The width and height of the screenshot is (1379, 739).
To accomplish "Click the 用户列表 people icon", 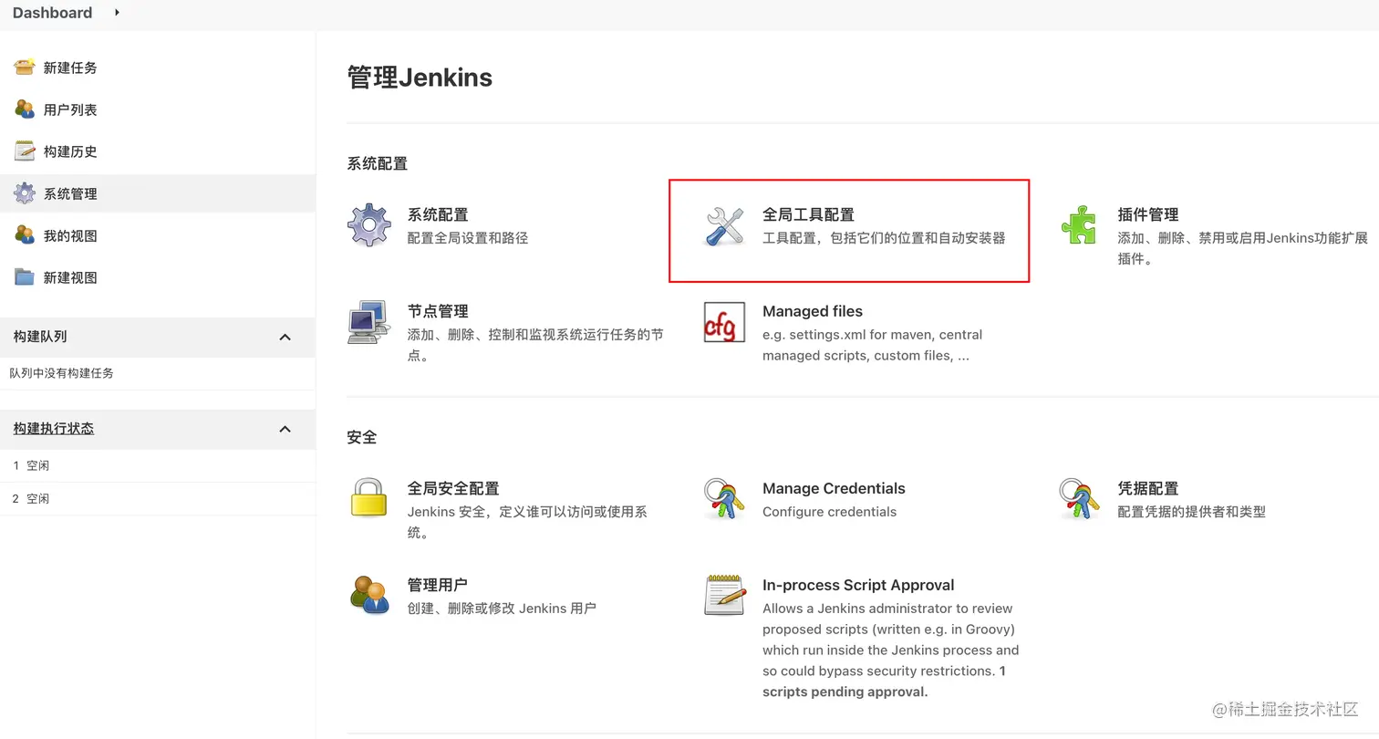I will [25, 109].
